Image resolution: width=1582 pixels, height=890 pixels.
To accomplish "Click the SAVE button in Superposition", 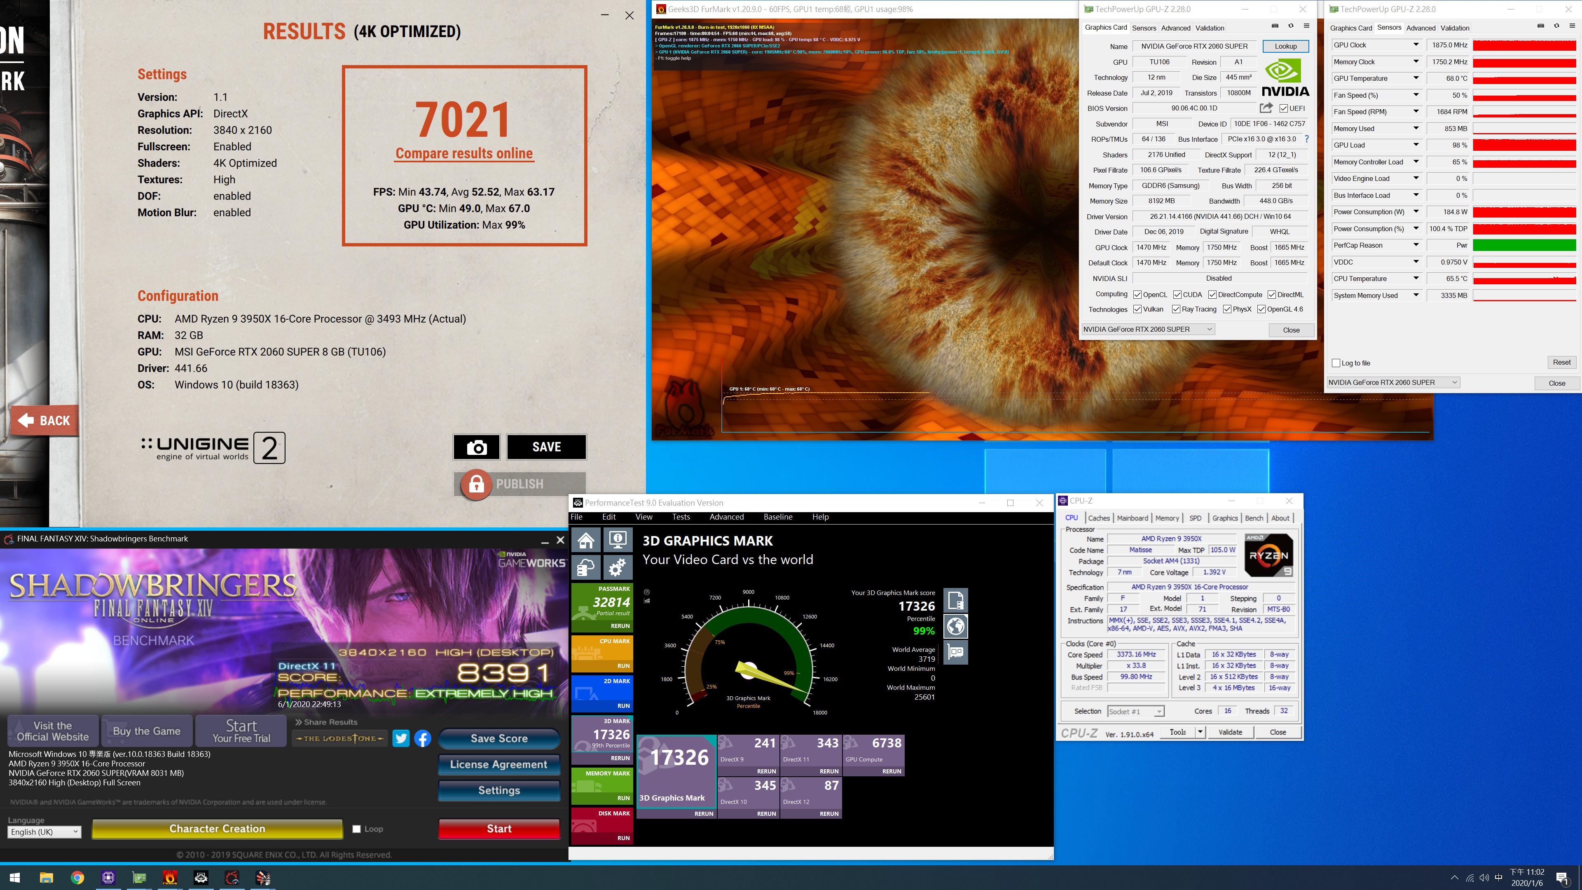I will point(546,447).
